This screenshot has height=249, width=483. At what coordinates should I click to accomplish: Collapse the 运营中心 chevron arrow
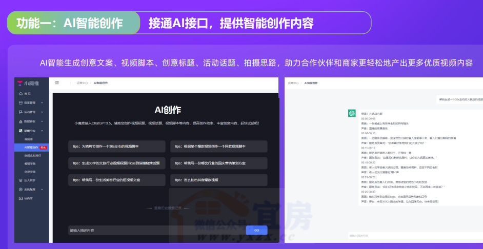(42, 131)
